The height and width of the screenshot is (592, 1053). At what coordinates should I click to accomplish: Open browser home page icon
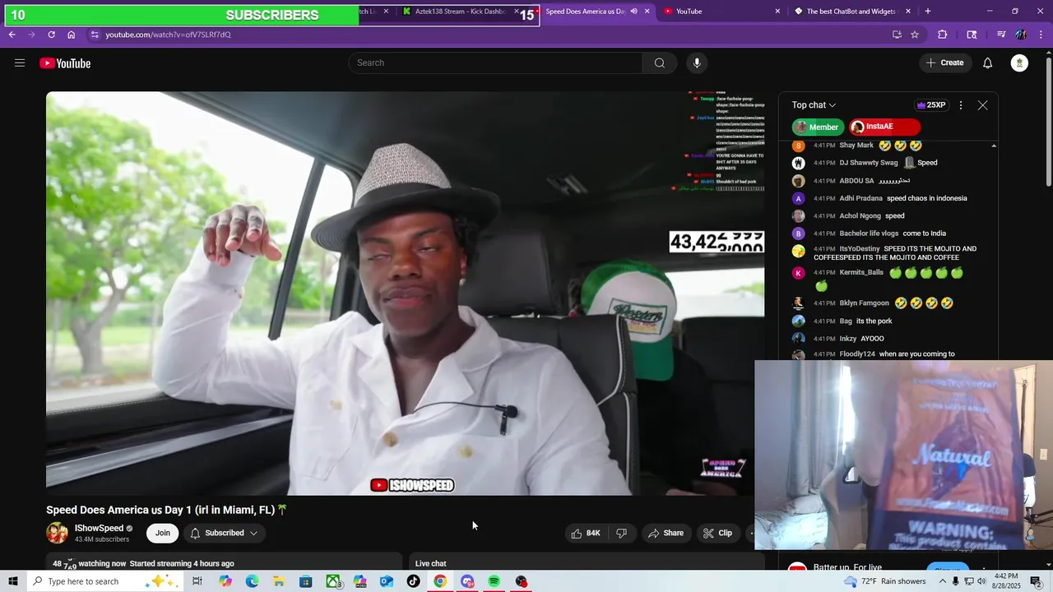[x=71, y=35]
